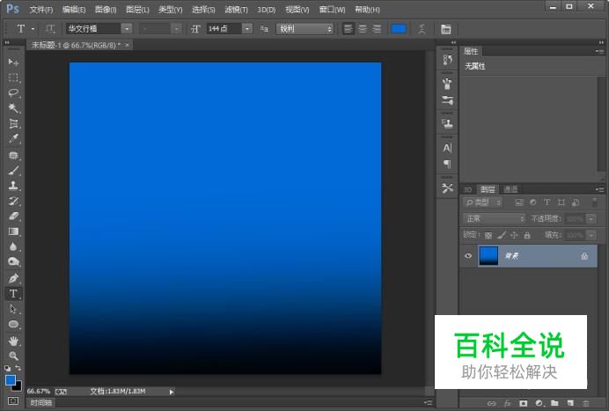Screen dimensions: 609x411
Task: Select the Lasso tool
Action: (x=13, y=92)
